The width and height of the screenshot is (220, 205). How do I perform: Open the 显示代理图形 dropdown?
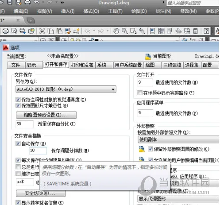pyautogui.click(x=178, y=199)
